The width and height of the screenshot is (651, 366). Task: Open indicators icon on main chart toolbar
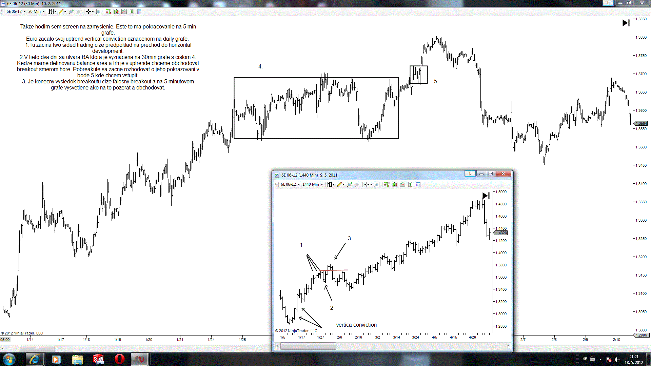click(124, 12)
